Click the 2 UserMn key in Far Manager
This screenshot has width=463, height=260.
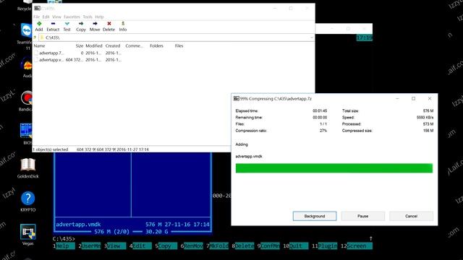(90, 246)
